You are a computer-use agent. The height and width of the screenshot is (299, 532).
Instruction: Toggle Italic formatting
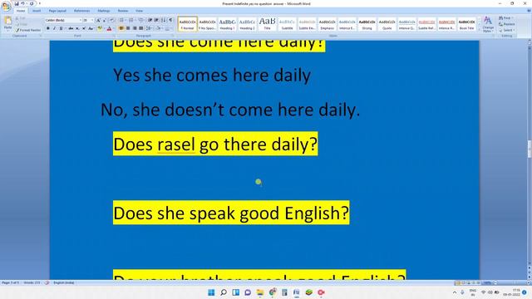coord(54,28)
